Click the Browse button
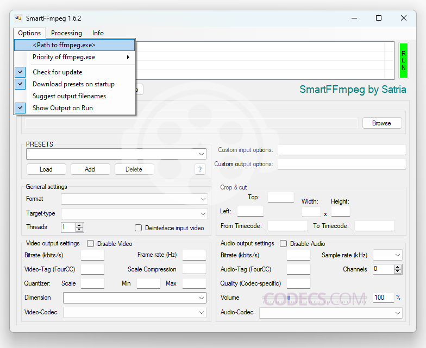 click(381, 123)
